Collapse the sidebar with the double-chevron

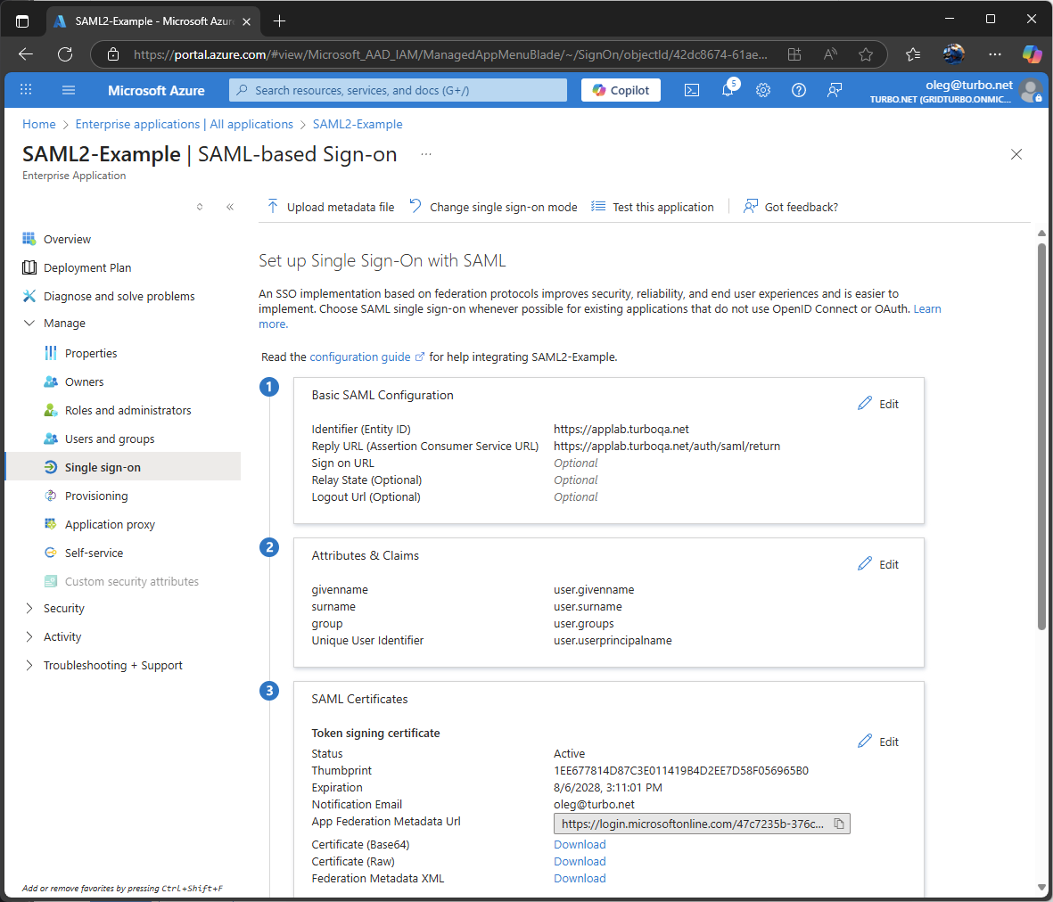click(x=230, y=206)
